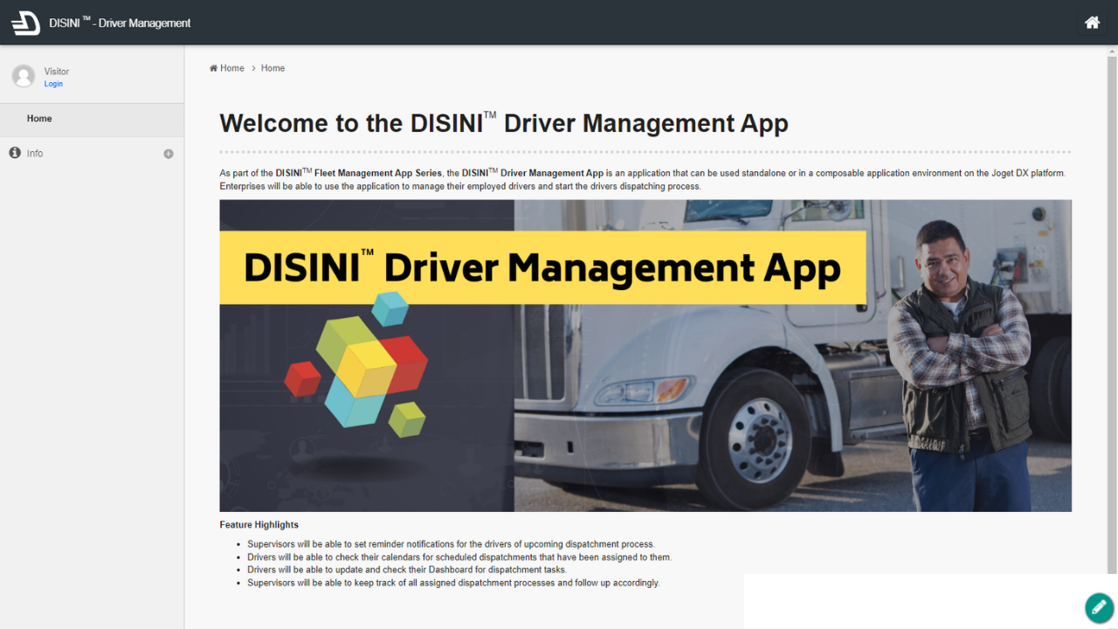Click the DISINI - Driver Management header title
Screen dimensions: 1118x629
[x=120, y=23]
